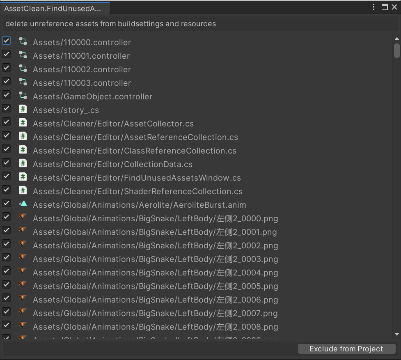Uncheck the Assets/110000.controller checkbox
Screen dimensions: 401x360
tap(6, 40)
